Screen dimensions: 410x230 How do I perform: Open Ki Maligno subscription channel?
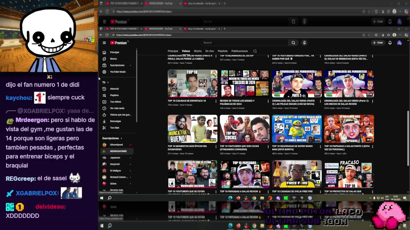117,171
